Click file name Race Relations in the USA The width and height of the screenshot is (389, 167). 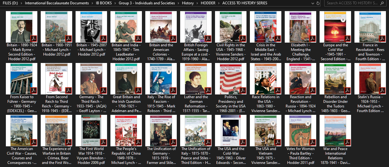click(266, 104)
